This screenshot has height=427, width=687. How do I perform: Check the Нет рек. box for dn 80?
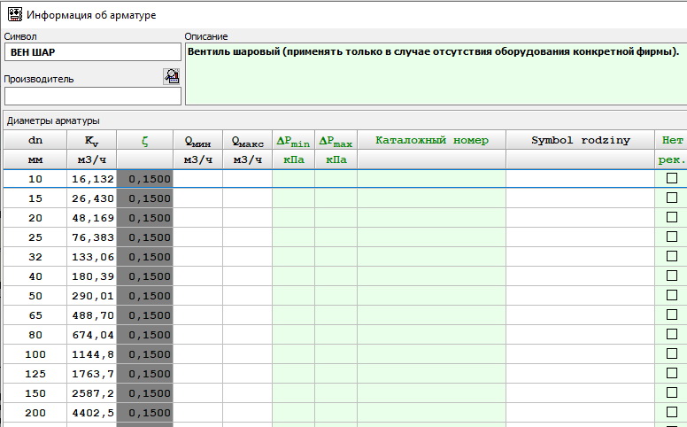672,334
